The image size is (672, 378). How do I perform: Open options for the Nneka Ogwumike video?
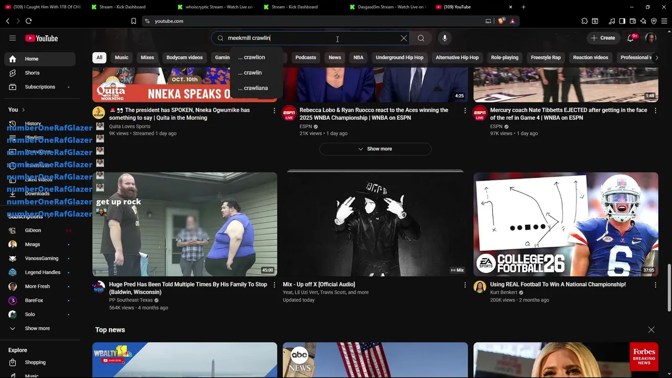274,111
